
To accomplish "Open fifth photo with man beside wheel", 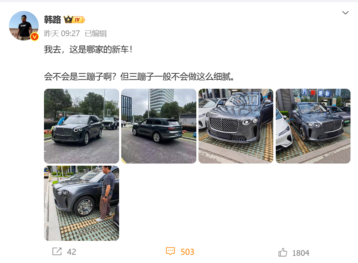I will coord(82,203).
